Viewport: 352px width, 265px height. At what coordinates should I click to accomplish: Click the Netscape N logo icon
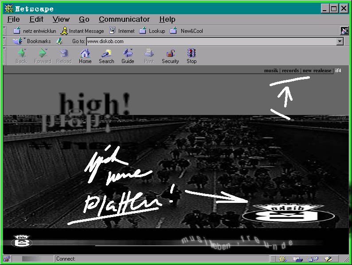point(344,31)
